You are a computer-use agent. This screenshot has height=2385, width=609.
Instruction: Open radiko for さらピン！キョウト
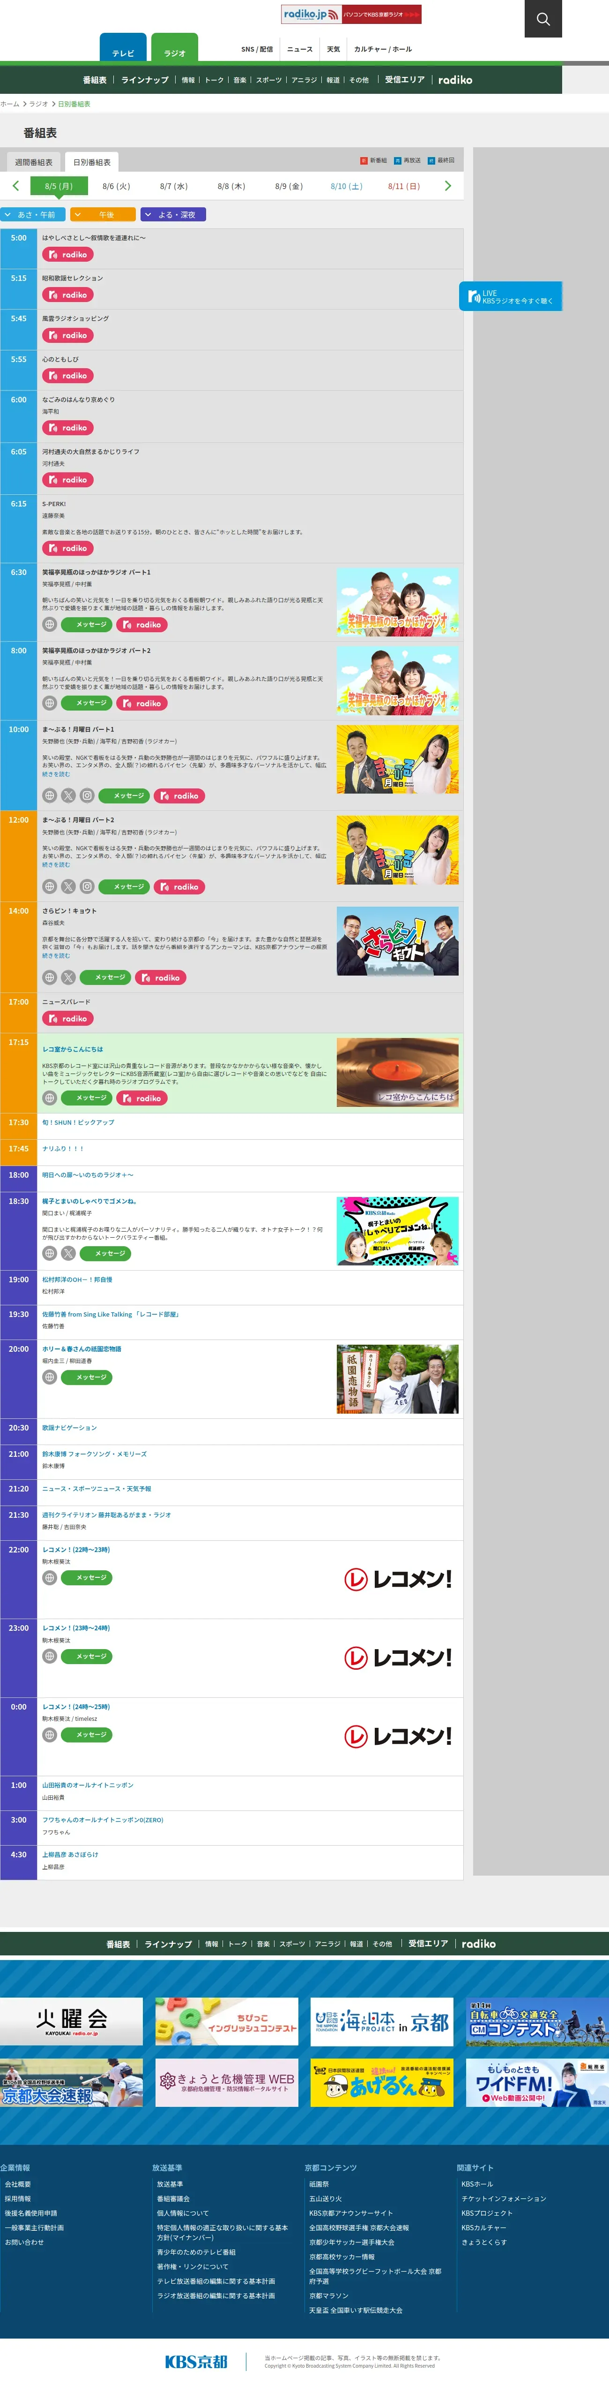click(160, 978)
